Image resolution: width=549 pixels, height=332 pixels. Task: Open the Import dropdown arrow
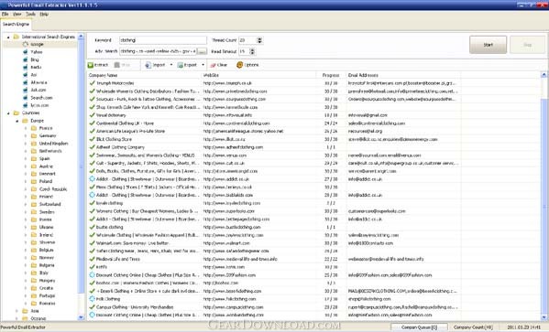point(171,65)
